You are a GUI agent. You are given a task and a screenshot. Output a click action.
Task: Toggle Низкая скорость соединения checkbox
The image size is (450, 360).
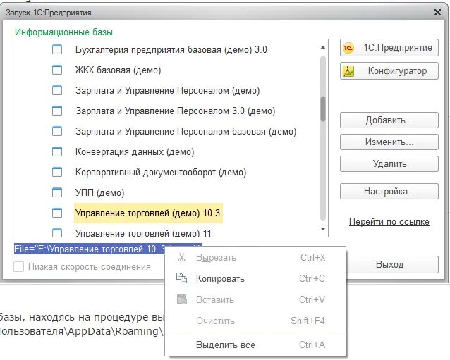[x=18, y=266]
